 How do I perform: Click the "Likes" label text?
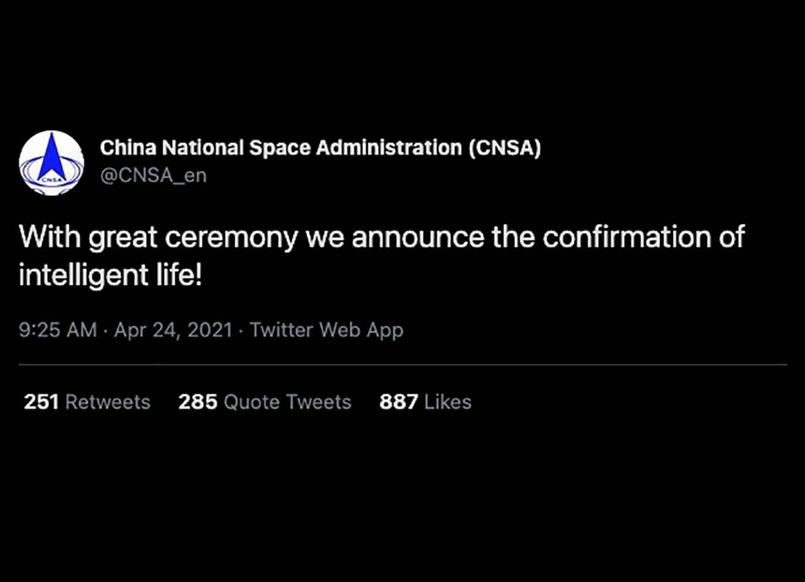coord(448,402)
